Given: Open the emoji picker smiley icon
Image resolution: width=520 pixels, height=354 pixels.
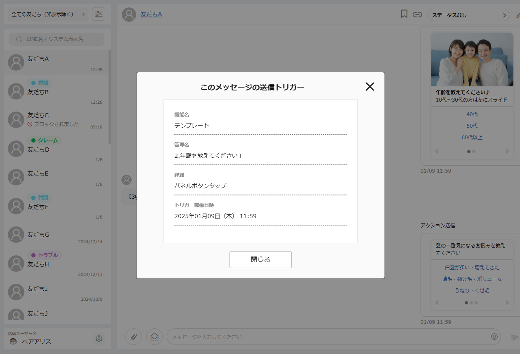Looking at the screenshot, I should point(494,337).
